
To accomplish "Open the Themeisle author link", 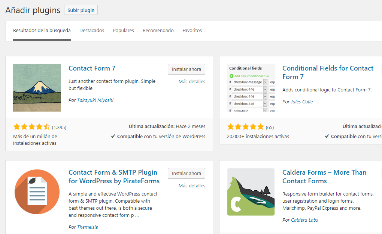I will [x=88, y=227].
